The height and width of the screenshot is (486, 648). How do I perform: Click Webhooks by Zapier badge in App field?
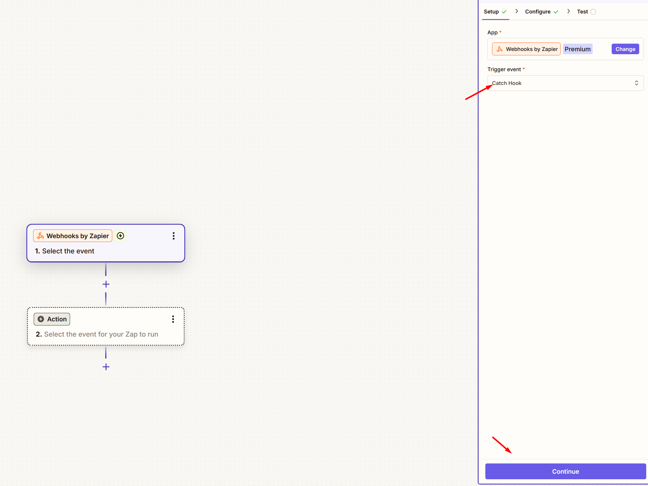tap(526, 49)
